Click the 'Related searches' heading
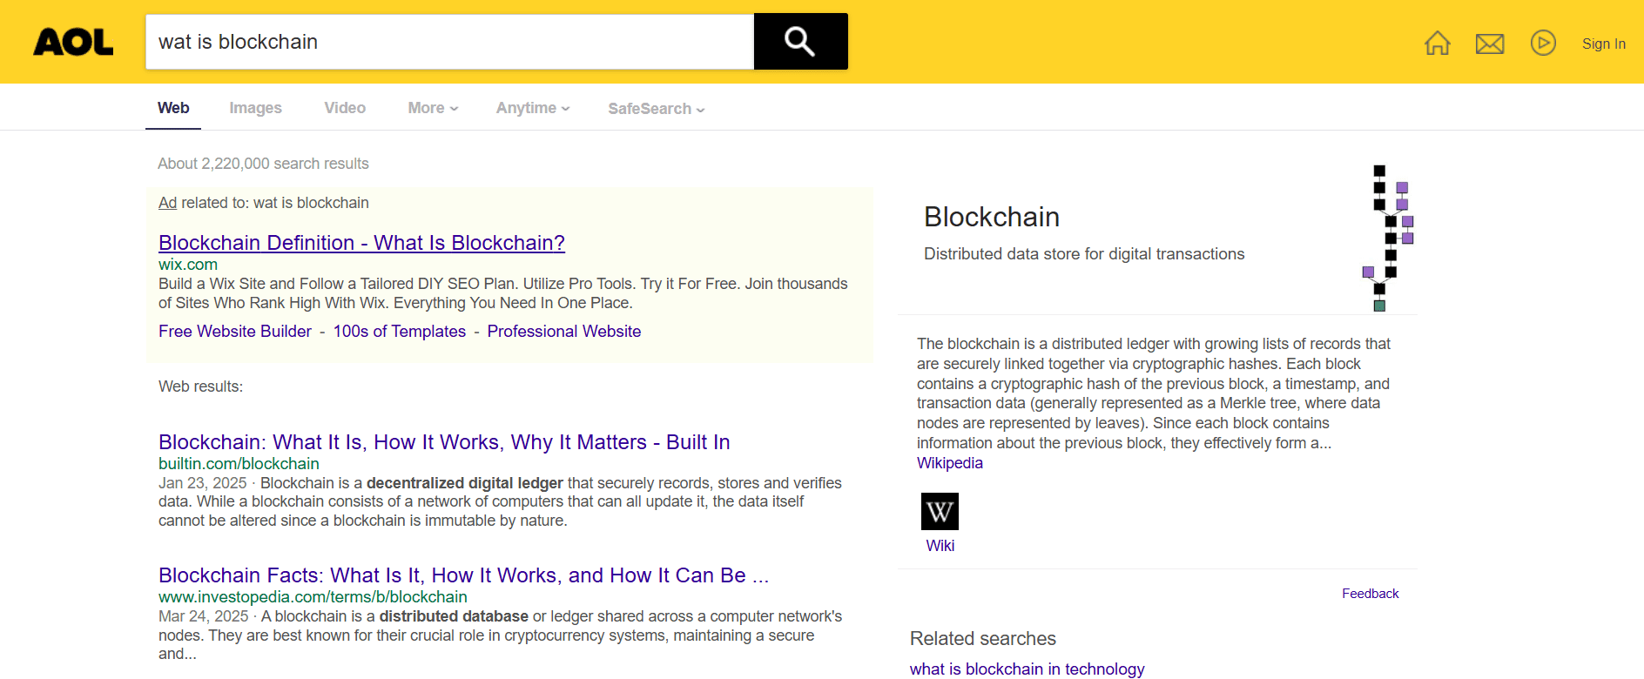Image resolution: width=1644 pixels, height=679 pixels. (x=983, y=639)
